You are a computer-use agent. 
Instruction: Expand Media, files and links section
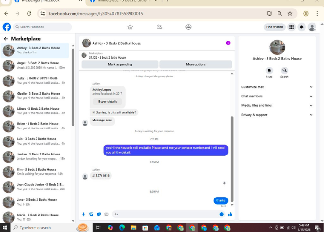click(277, 105)
